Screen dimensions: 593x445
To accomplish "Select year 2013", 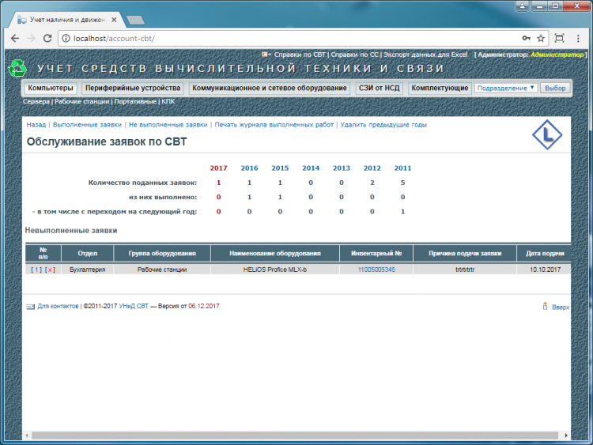I will point(341,168).
